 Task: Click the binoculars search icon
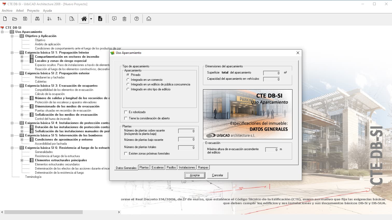pos(37,19)
